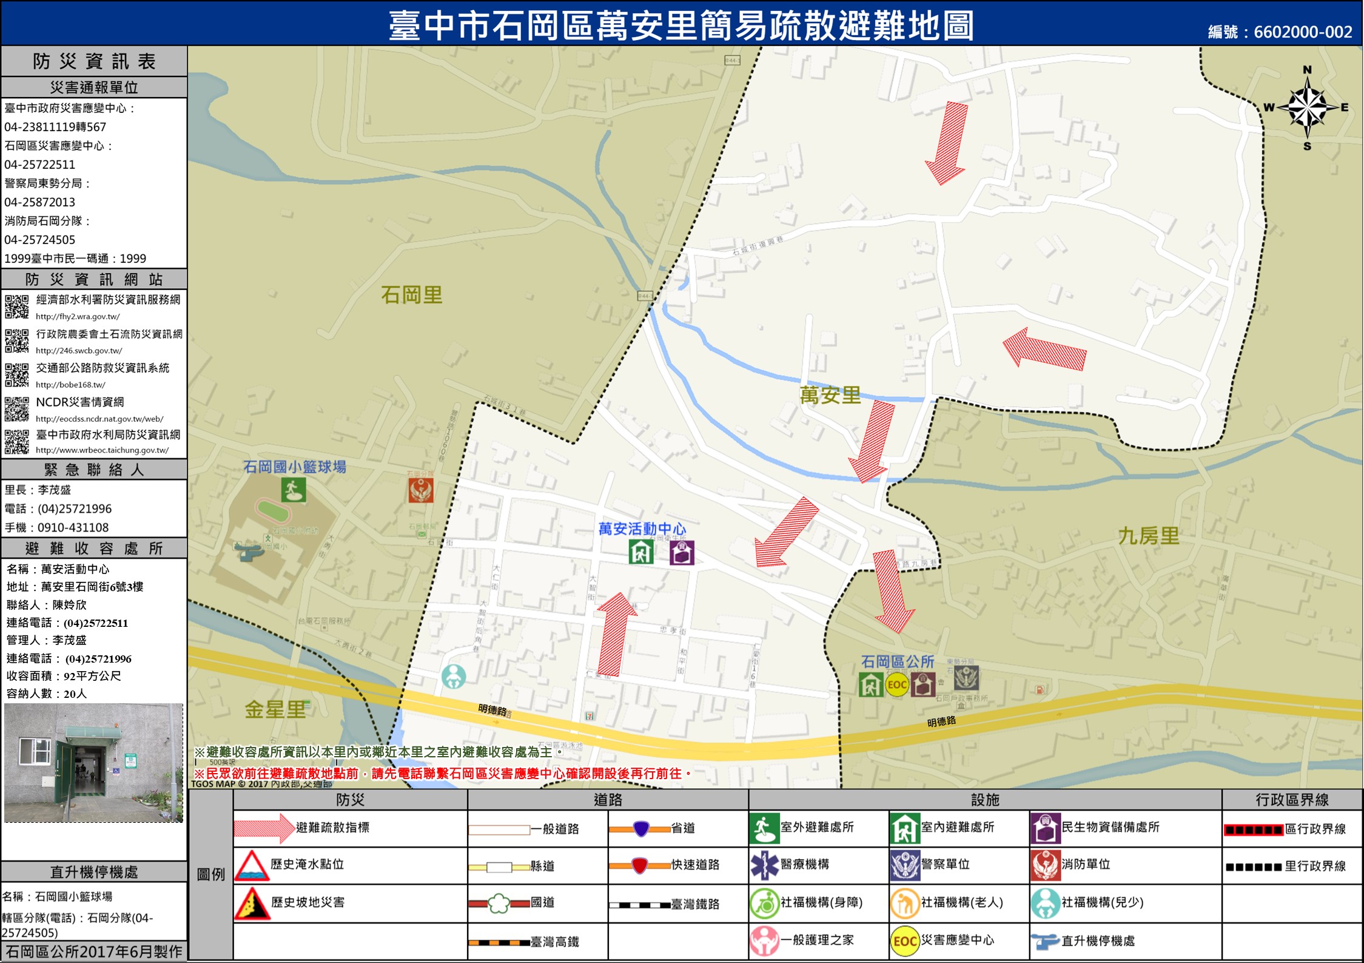Click the police unit icon on the map

966,678
